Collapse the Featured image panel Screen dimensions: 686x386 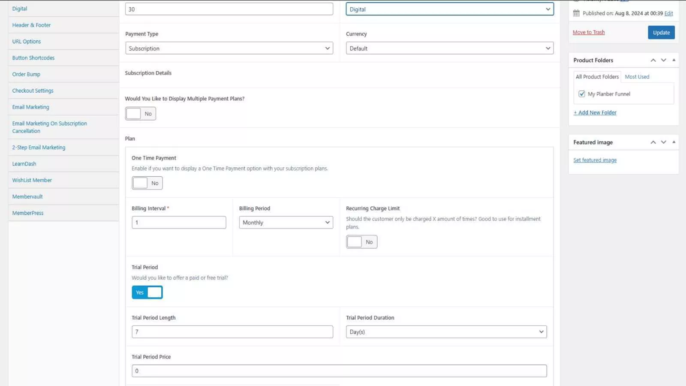pyautogui.click(x=674, y=142)
